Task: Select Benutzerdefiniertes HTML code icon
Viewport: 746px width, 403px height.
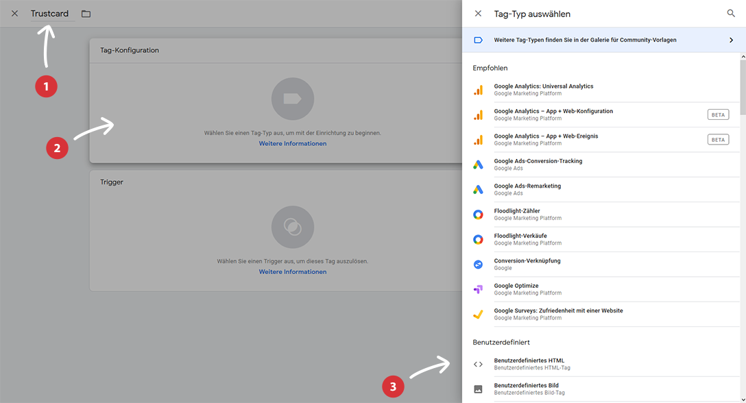Action: click(478, 364)
